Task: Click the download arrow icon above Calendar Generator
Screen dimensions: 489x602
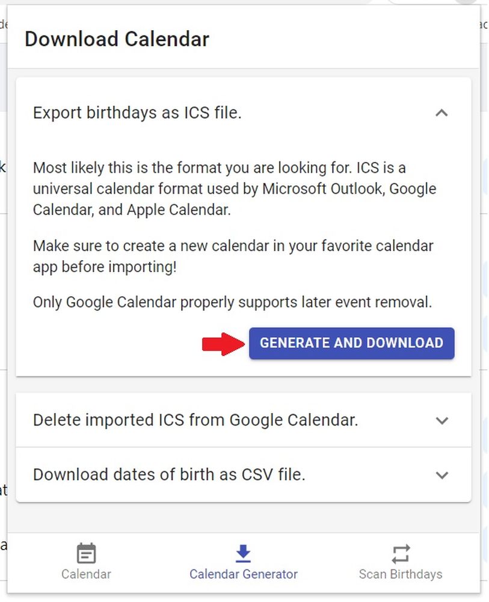Action: pos(243,553)
